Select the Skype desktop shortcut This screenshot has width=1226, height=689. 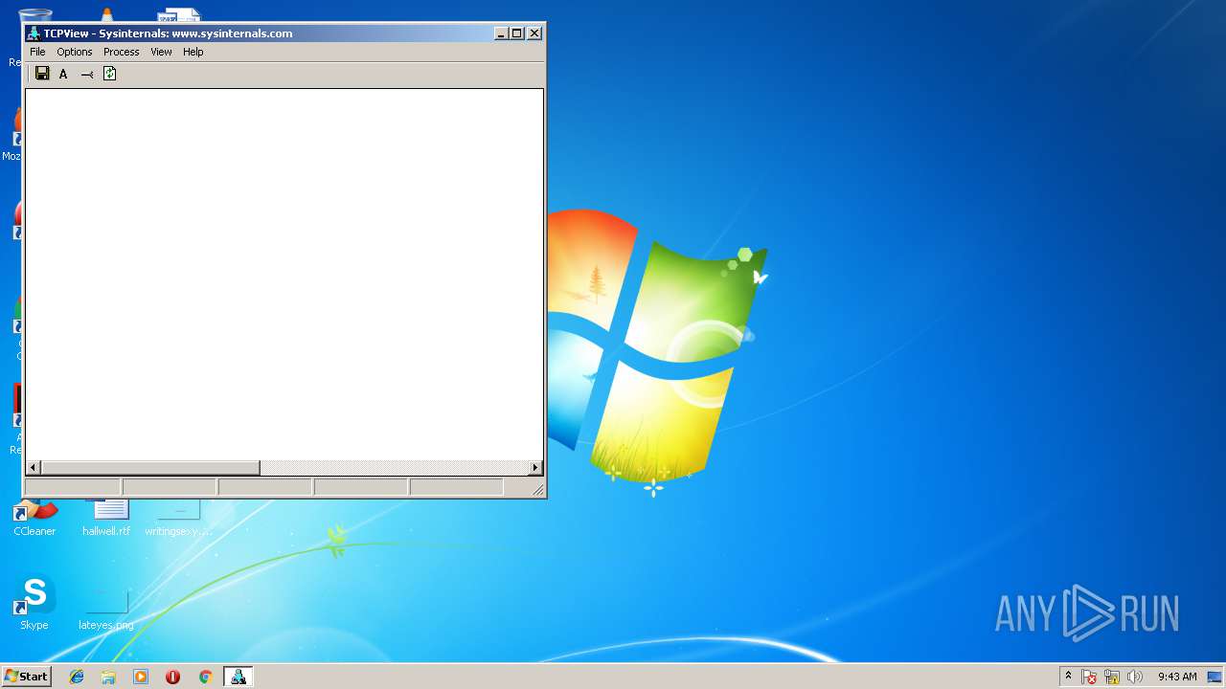pos(34,603)
